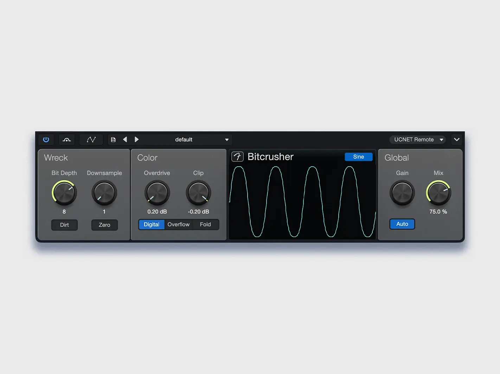
Task: Choose the Fold color mode
Action: pyautogui.click(x=205, y=224)
